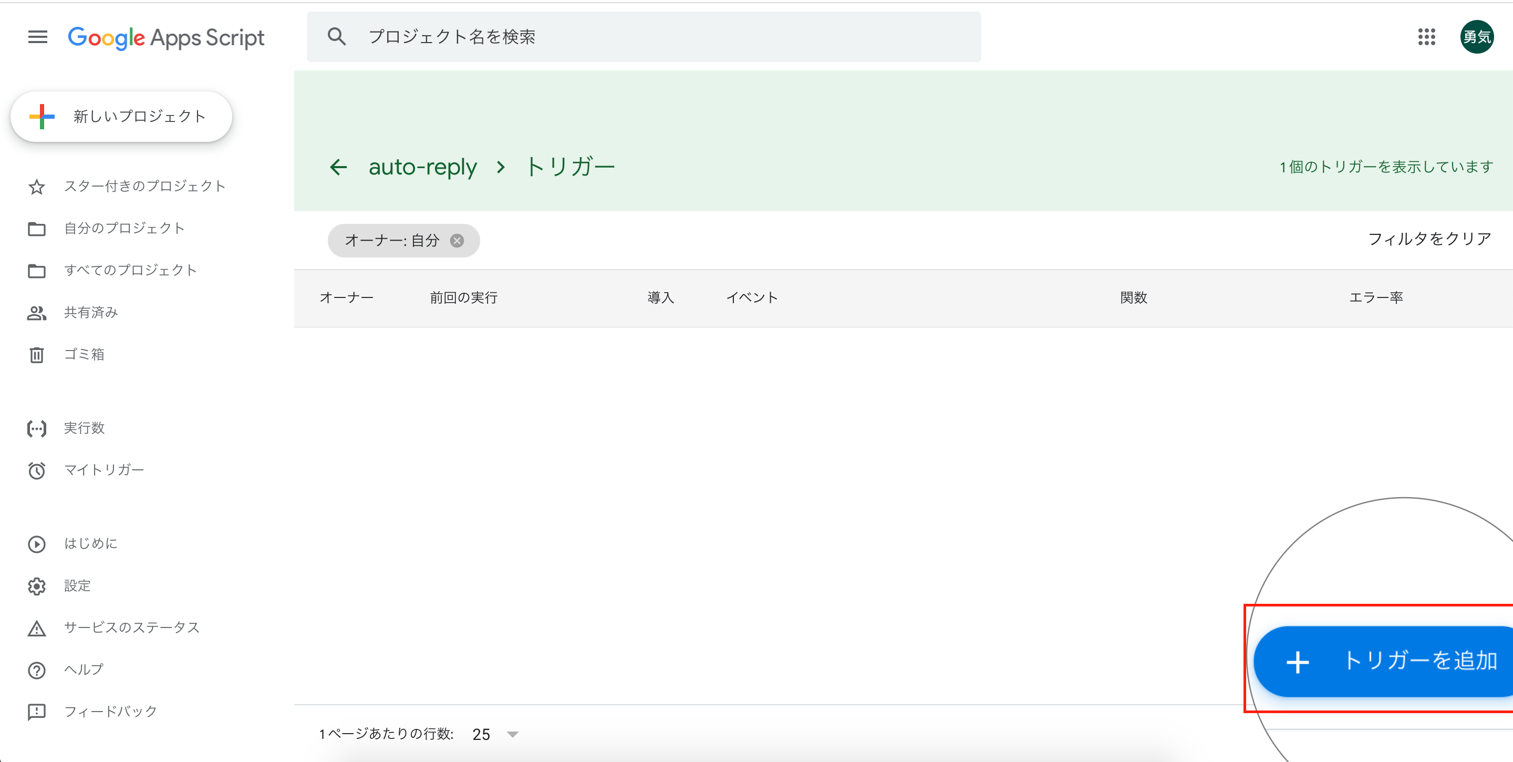Click the search magnifier icon
Viewport: 1513px width, 762px height.
click(337, 36)
